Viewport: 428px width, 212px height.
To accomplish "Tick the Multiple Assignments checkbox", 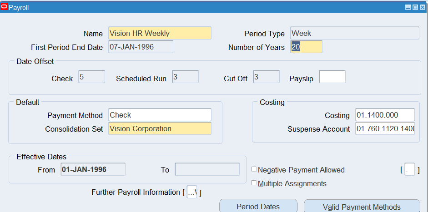I will point(254,183).
